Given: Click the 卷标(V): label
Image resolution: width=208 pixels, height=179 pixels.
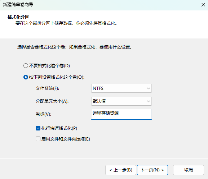Looking at the screenshot, I should pos(43,114).
